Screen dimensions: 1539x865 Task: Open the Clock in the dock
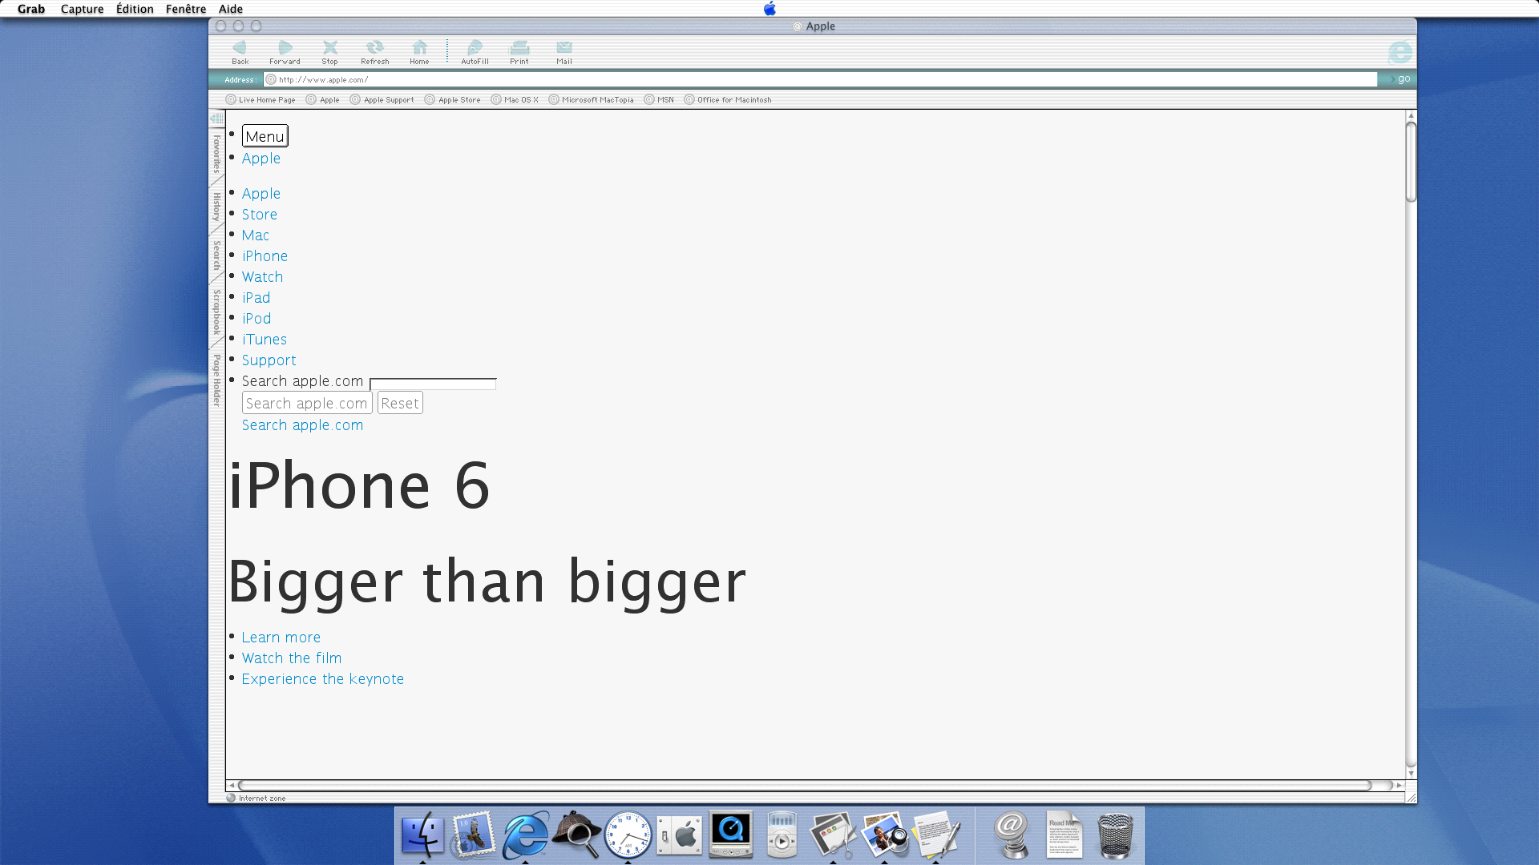tap(628, 835)
